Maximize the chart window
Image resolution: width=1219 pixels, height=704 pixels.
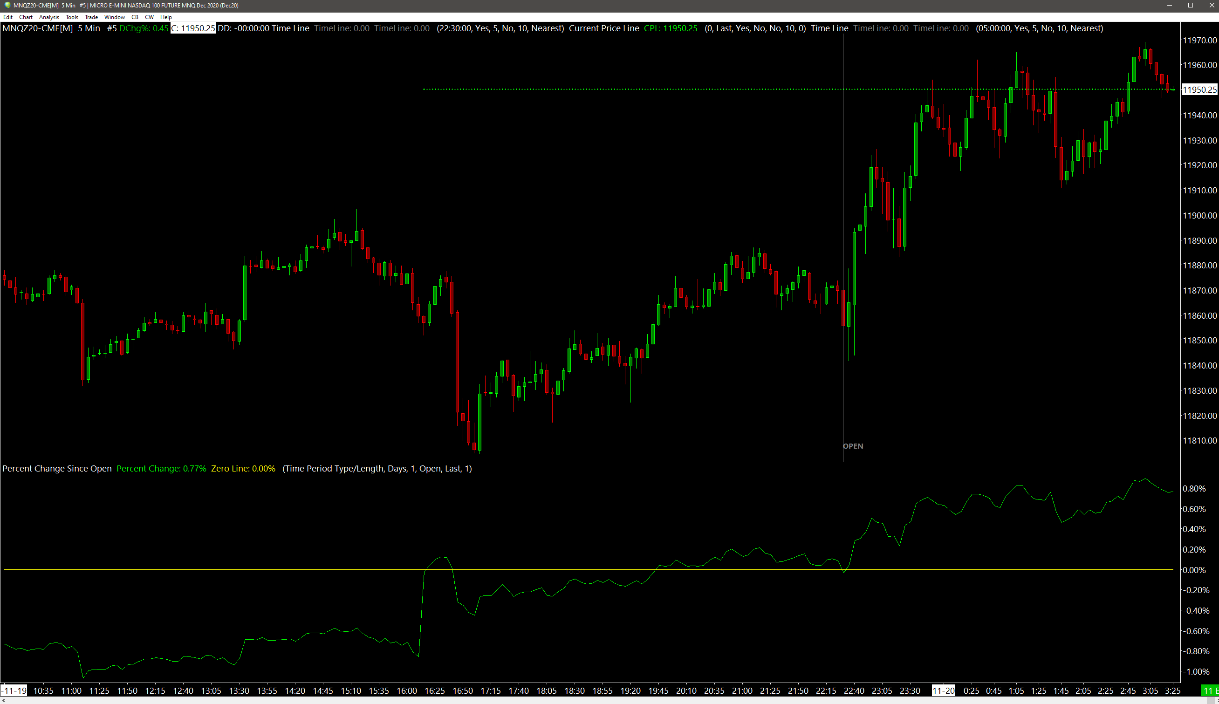1191,5
